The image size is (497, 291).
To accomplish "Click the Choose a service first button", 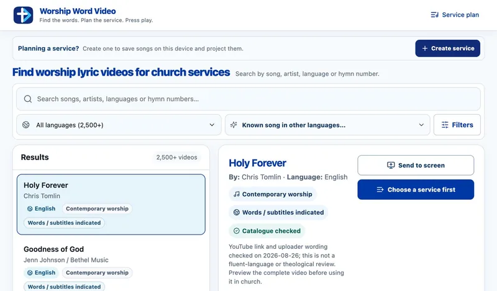I will click(416, 190).
